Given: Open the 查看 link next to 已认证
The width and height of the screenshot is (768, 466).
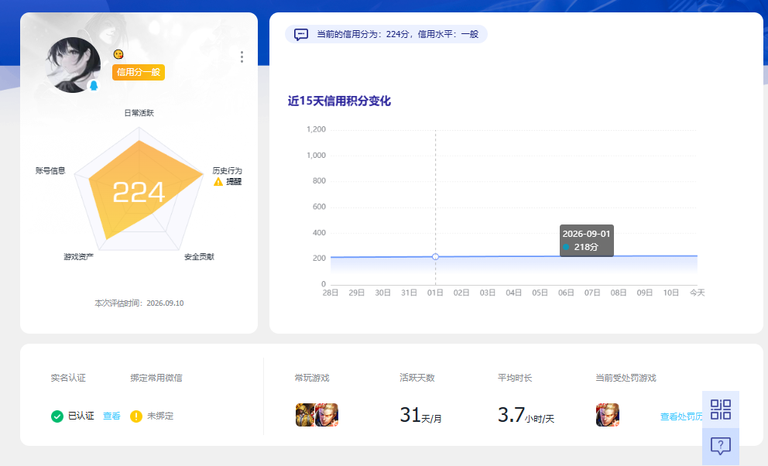Looking at the screenshot, I should (111, 416).
